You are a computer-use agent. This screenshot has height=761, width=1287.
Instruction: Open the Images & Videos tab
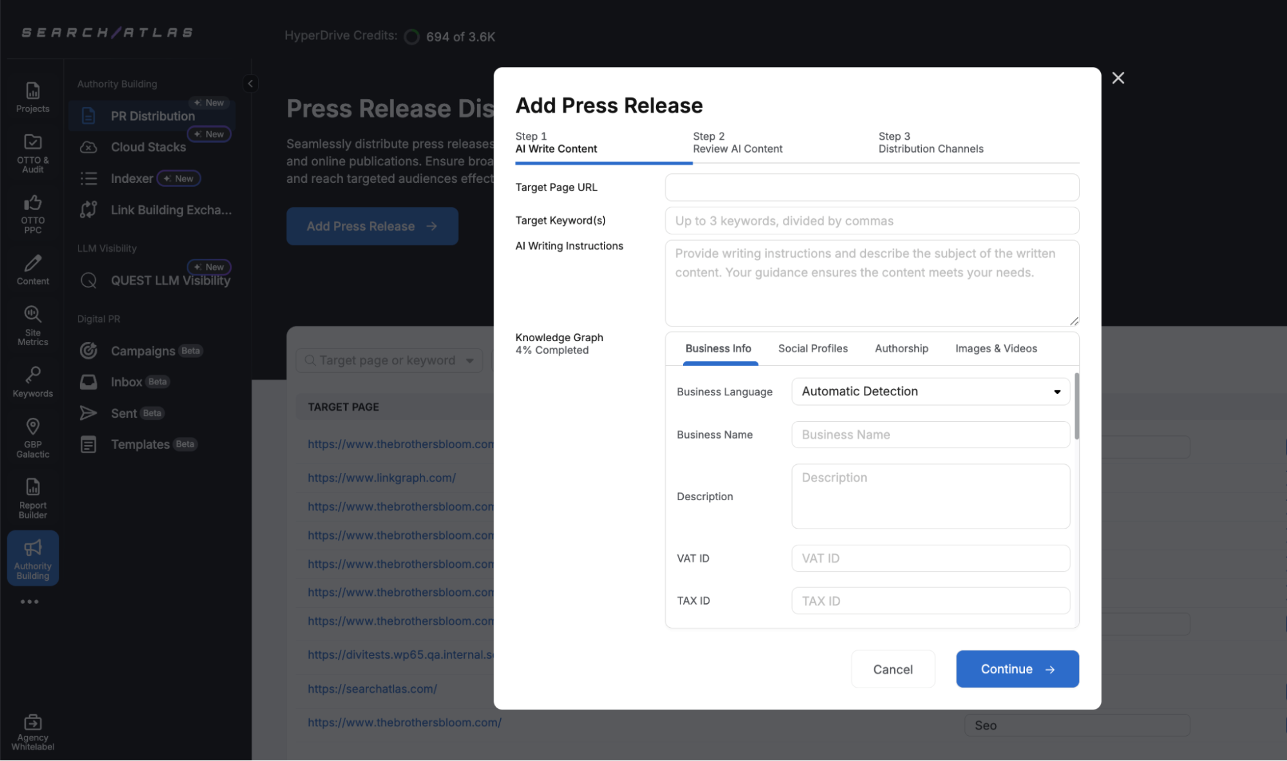995,348
